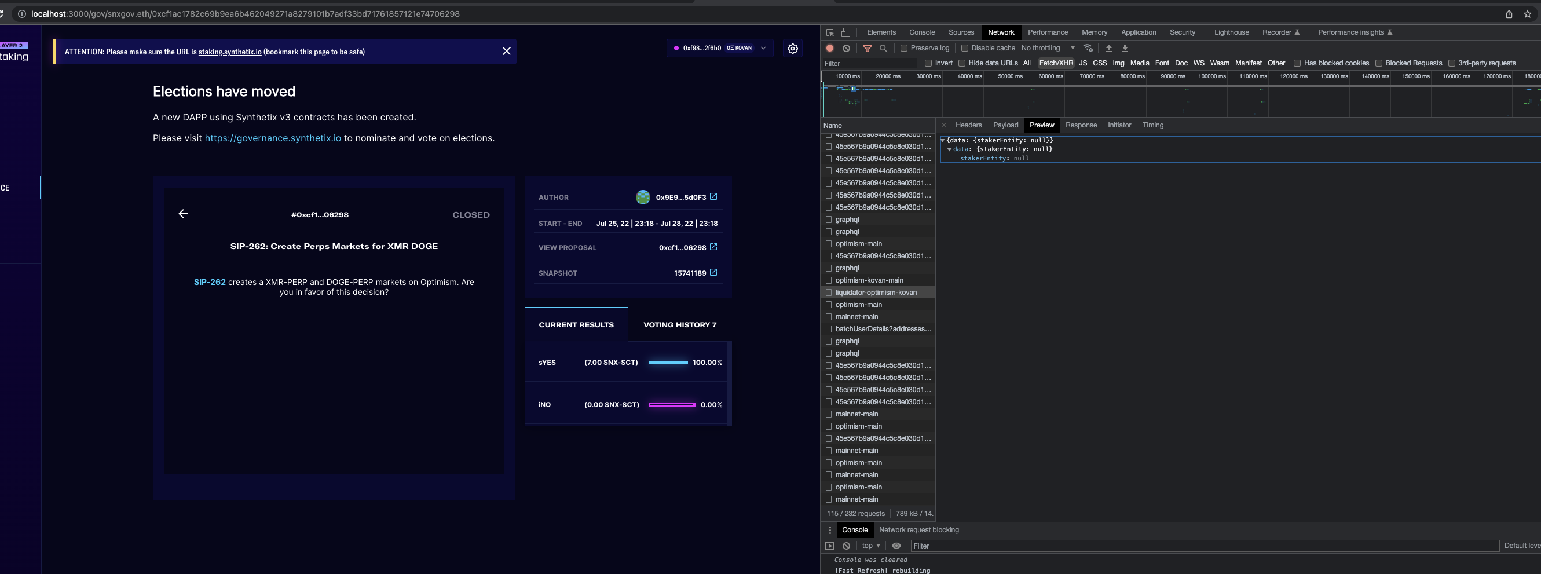
Task: Open the Payload tab
Action: click(1005, 125)
